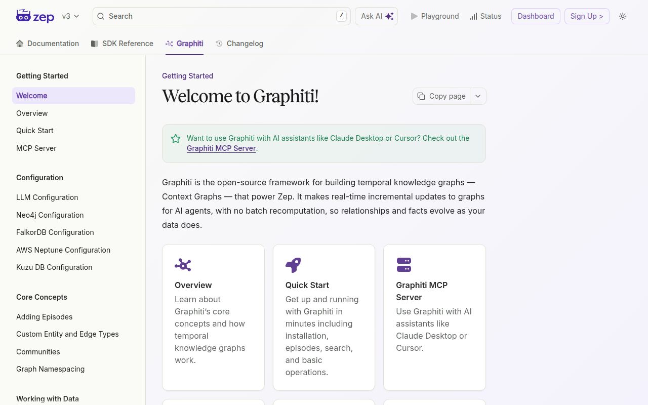Click the server icon on MCP Server card
The height and width of the screenshot is (405, 648).
coord(403,265)
